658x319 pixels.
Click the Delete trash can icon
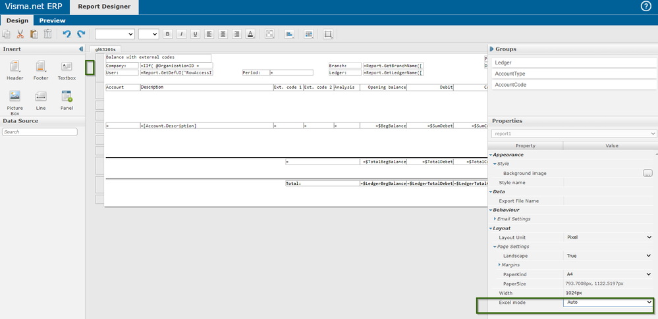coord(48,34)
